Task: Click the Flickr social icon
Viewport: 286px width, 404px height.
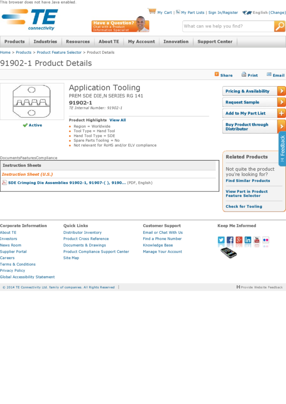Action: pyautogui.click(x=266, y=240)
